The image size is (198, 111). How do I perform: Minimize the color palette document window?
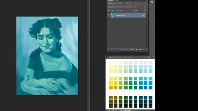tap(145, 57)
